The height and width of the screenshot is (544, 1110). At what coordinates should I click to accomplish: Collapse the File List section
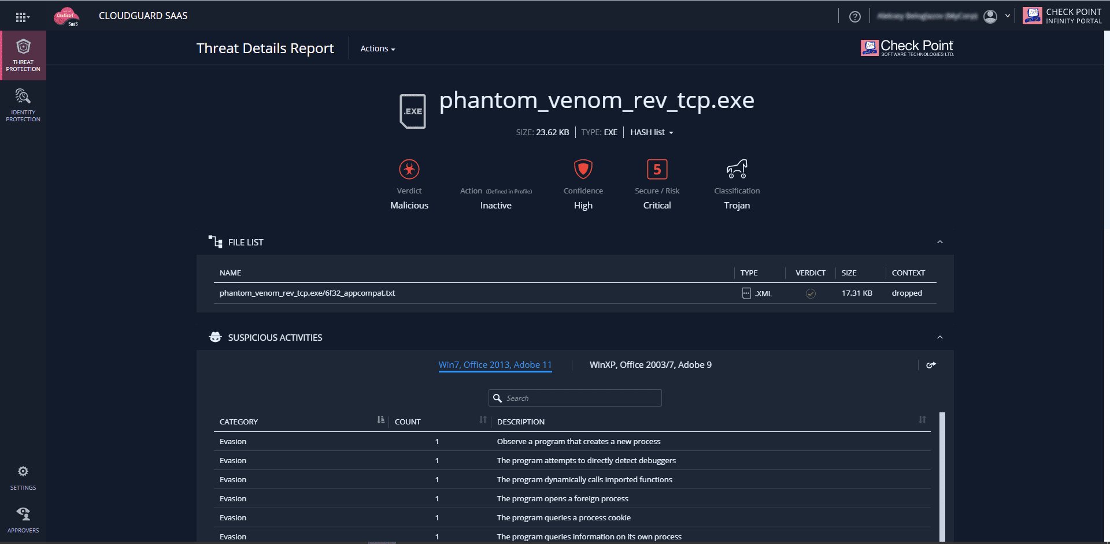click(x=940, y=242)
